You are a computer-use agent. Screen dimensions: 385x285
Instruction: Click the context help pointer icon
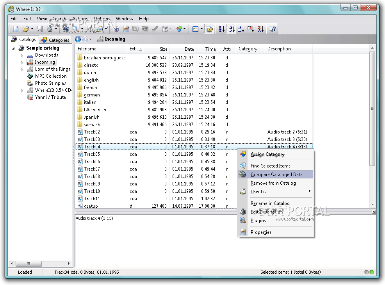point(272,29)
